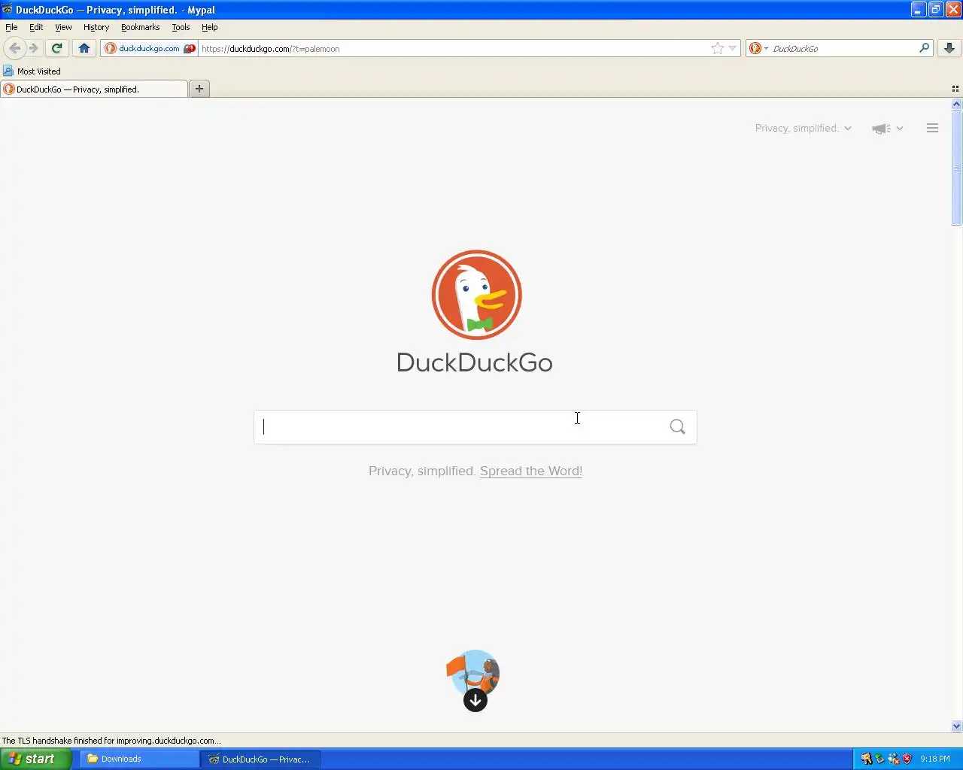Bookmark this page with the star icon
Screen dimensions: 963x770
pos(718,48)
